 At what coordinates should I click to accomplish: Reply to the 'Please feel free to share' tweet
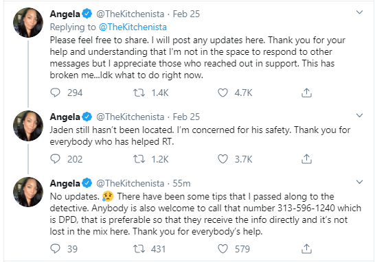55,93
